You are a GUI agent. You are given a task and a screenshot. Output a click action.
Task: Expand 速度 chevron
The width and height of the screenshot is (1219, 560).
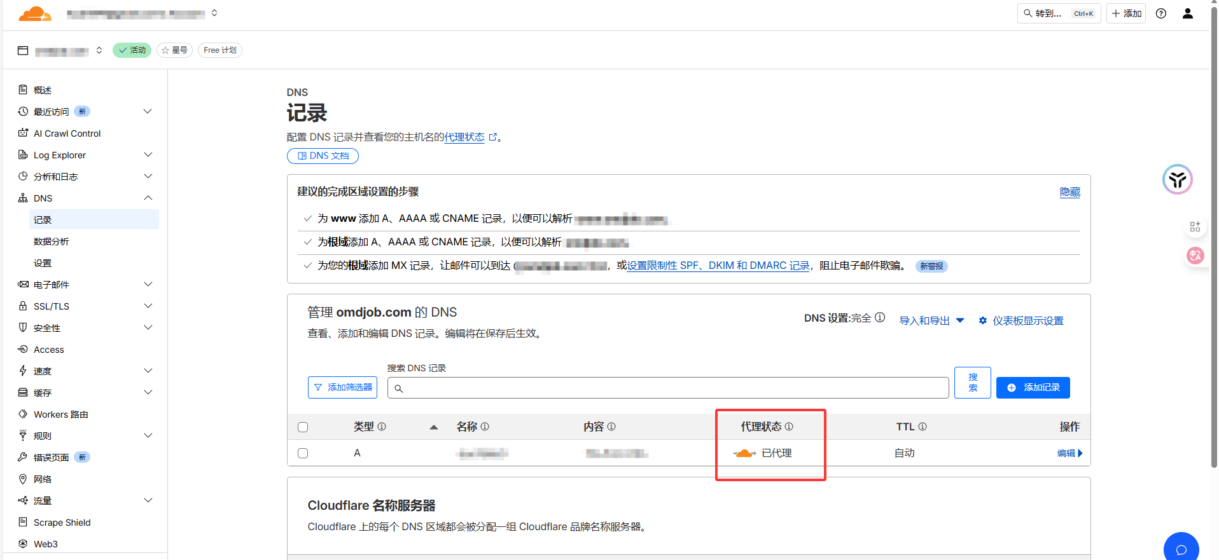(148, 371)
